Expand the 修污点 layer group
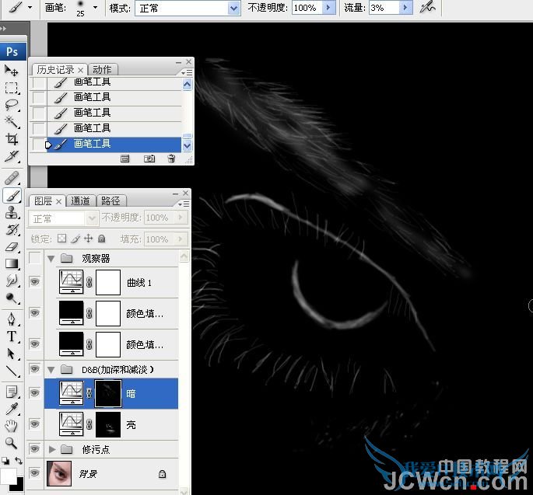Viewport: 533px width, 495px height. [x=51, y=449]
